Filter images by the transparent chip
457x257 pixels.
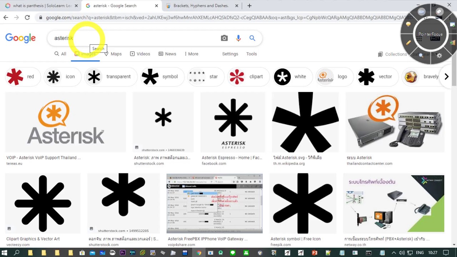pyautogui.click(x=111, y=76)
